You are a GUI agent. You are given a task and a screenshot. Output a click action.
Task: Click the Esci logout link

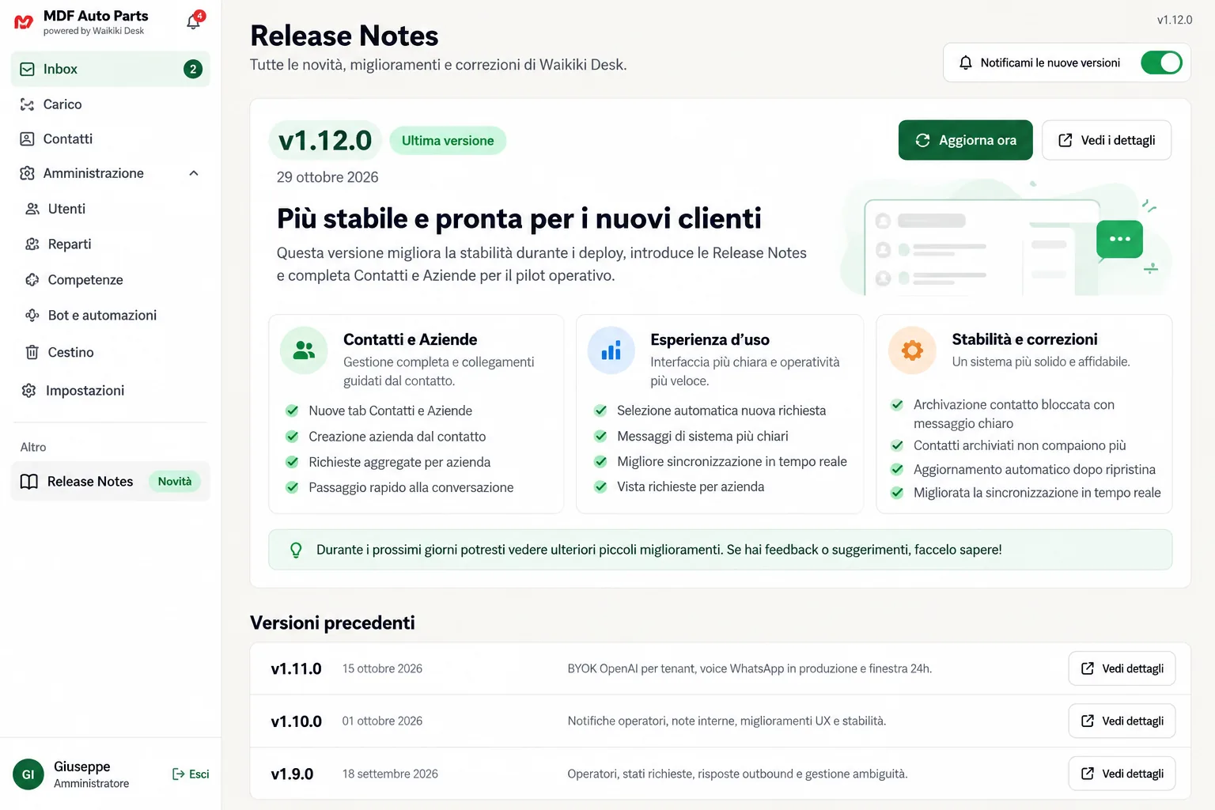(191, 774)
